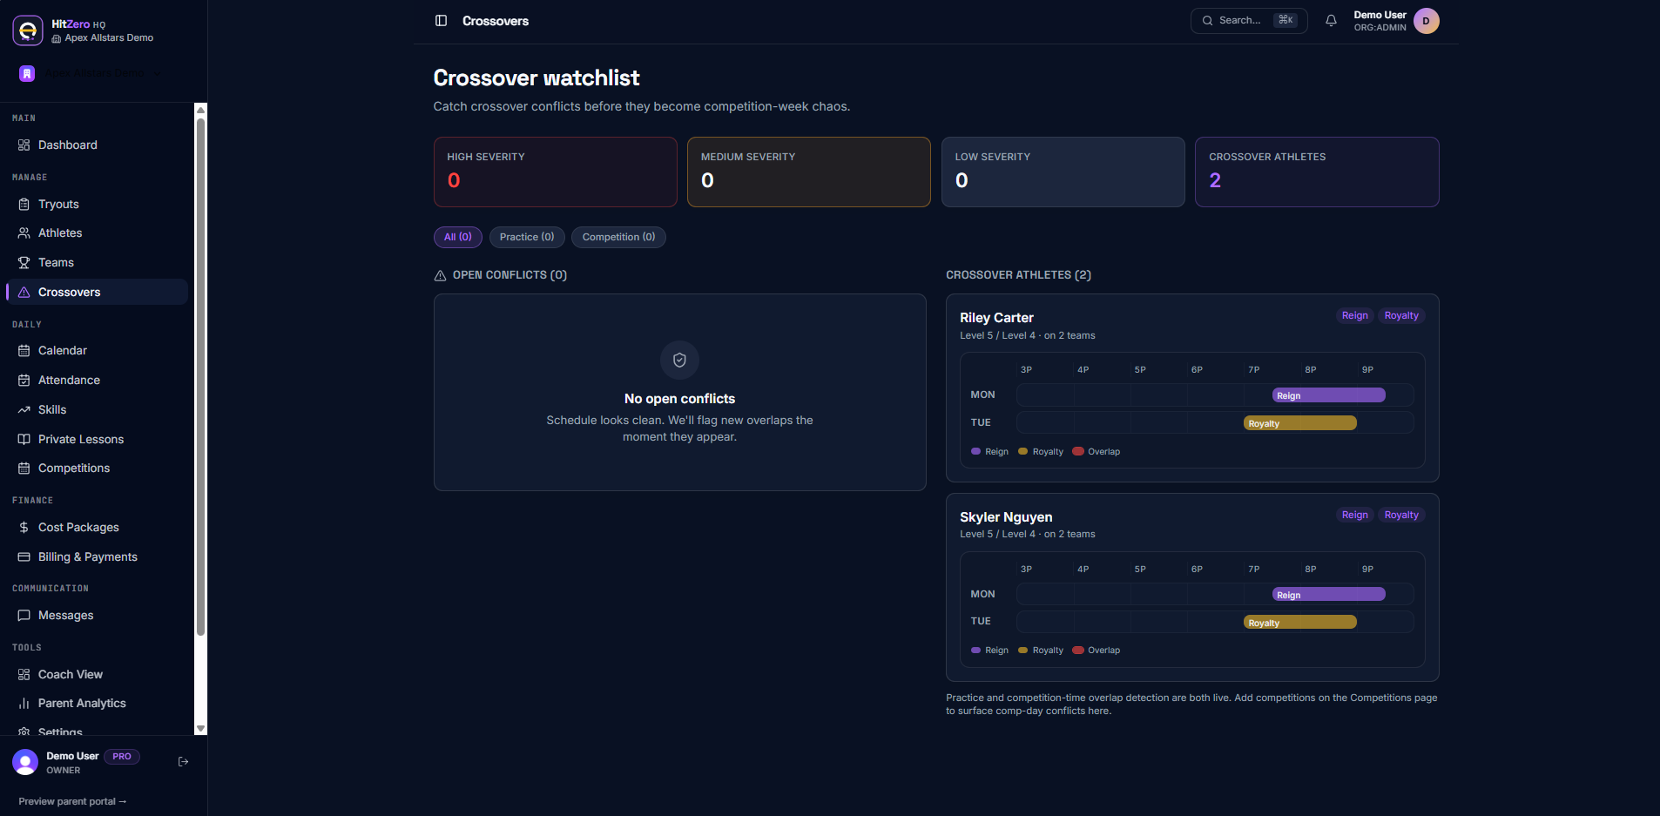1660x816 pixels.
Task: Click the 'Skyler Nguyen' athlete name
Action: pyautogui.click(x=1006, y=517)
